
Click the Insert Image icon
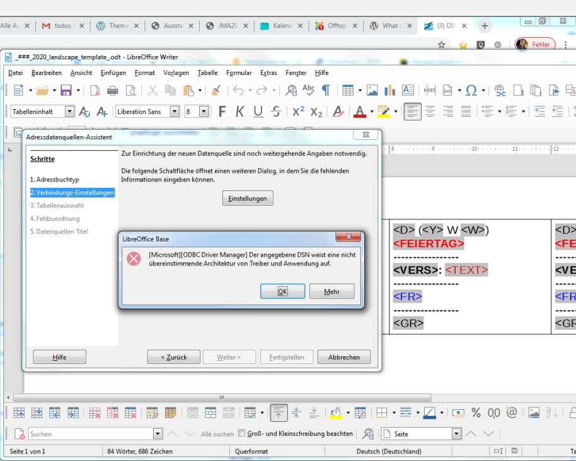coord(372,90)
